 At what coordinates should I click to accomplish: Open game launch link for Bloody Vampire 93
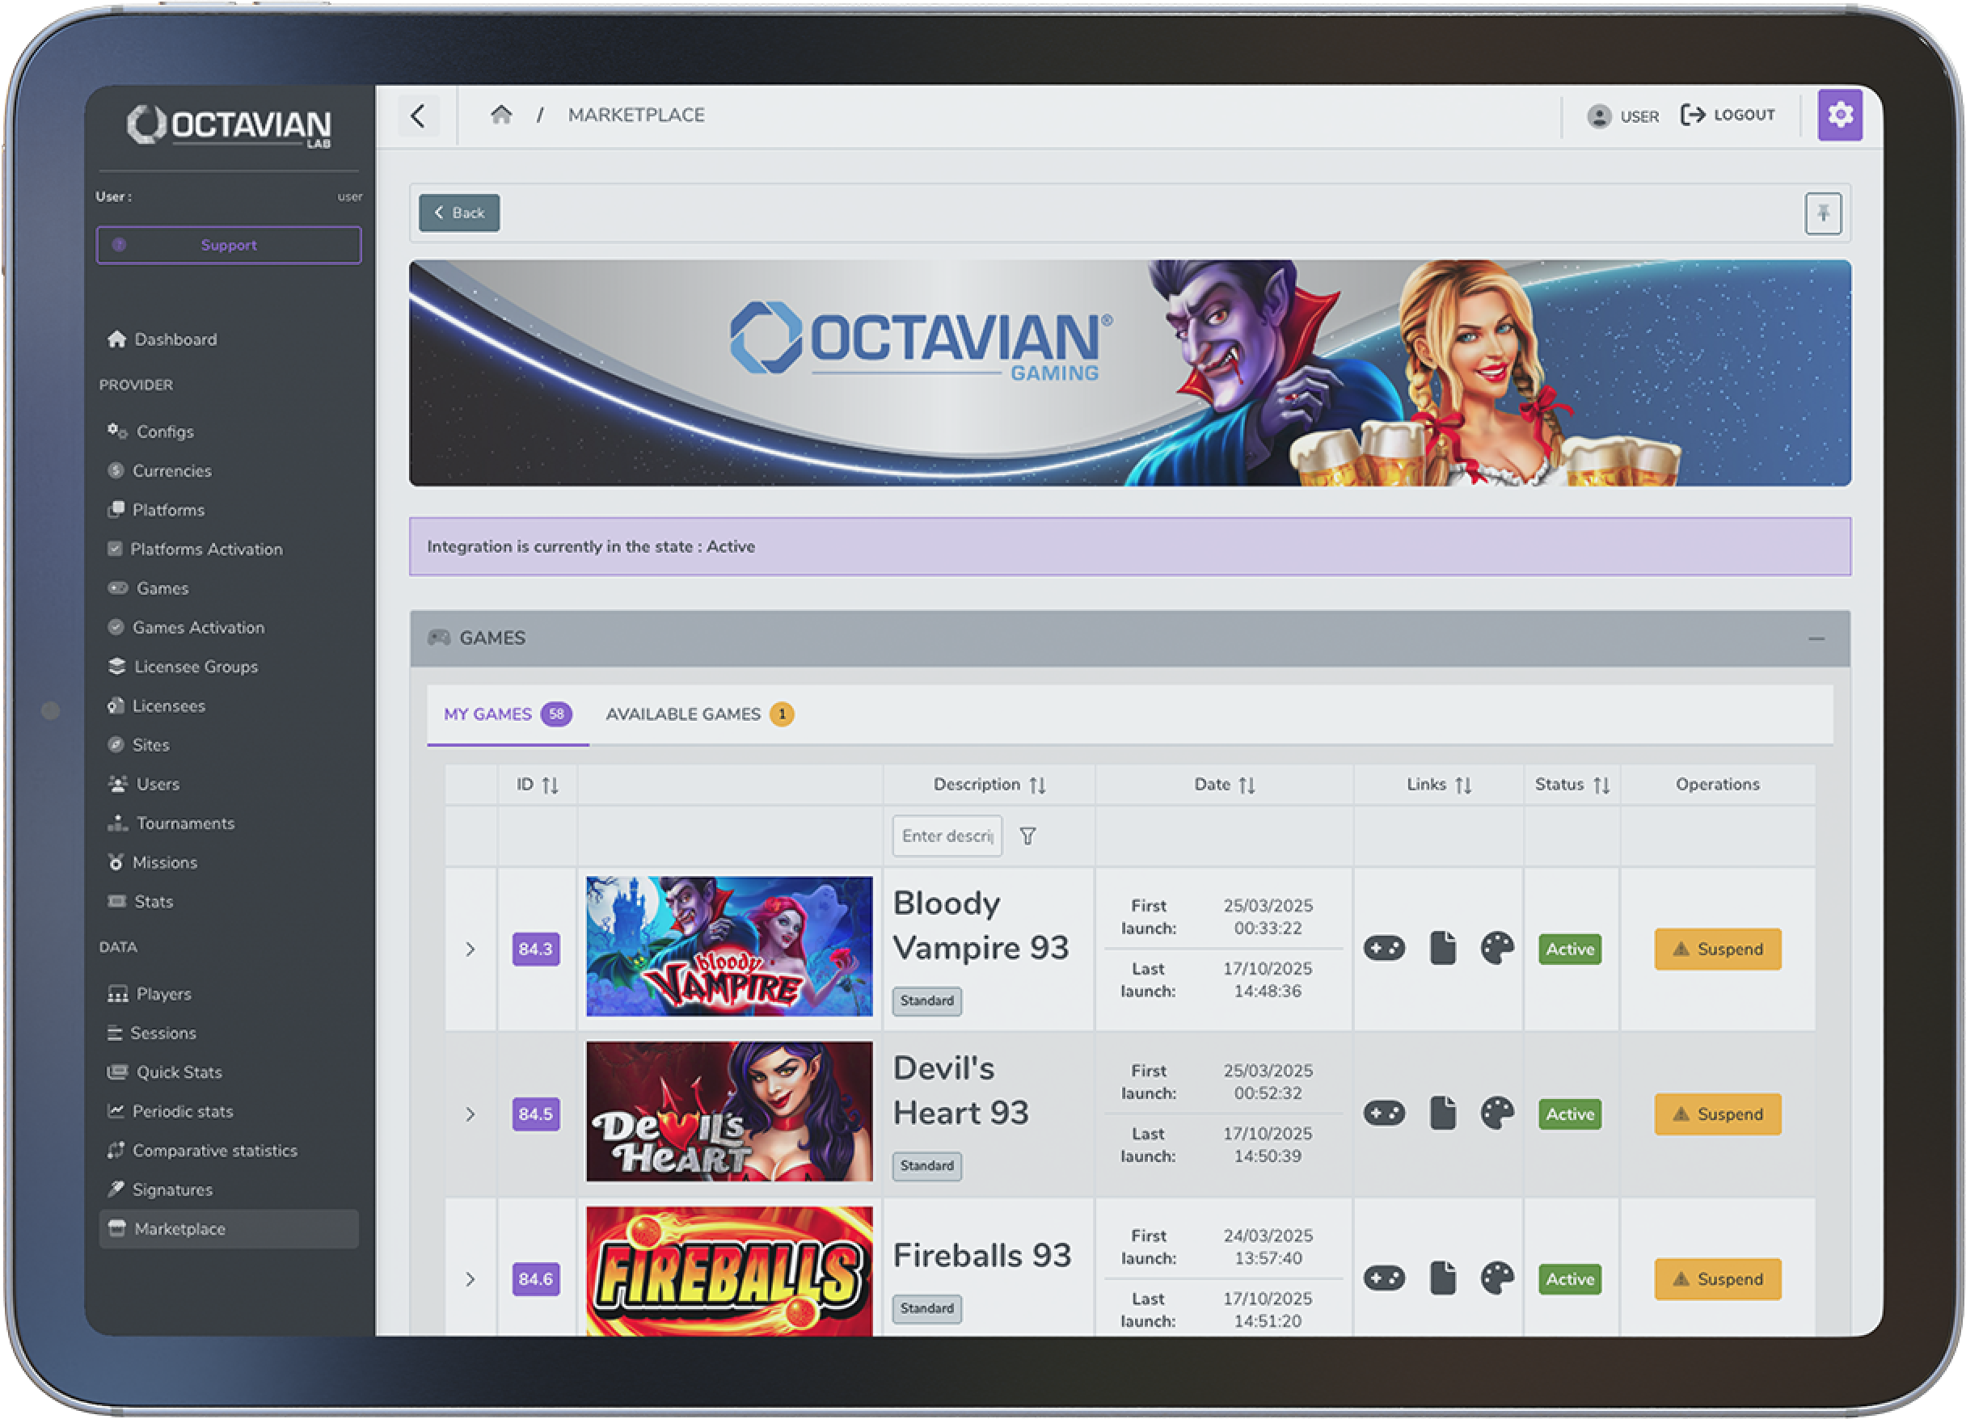click(1384, 949)
